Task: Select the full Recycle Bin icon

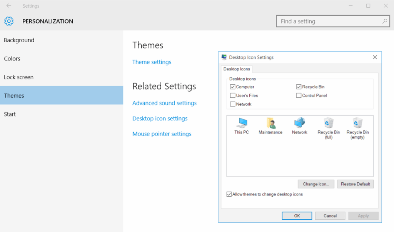Action: coord(328,124)
